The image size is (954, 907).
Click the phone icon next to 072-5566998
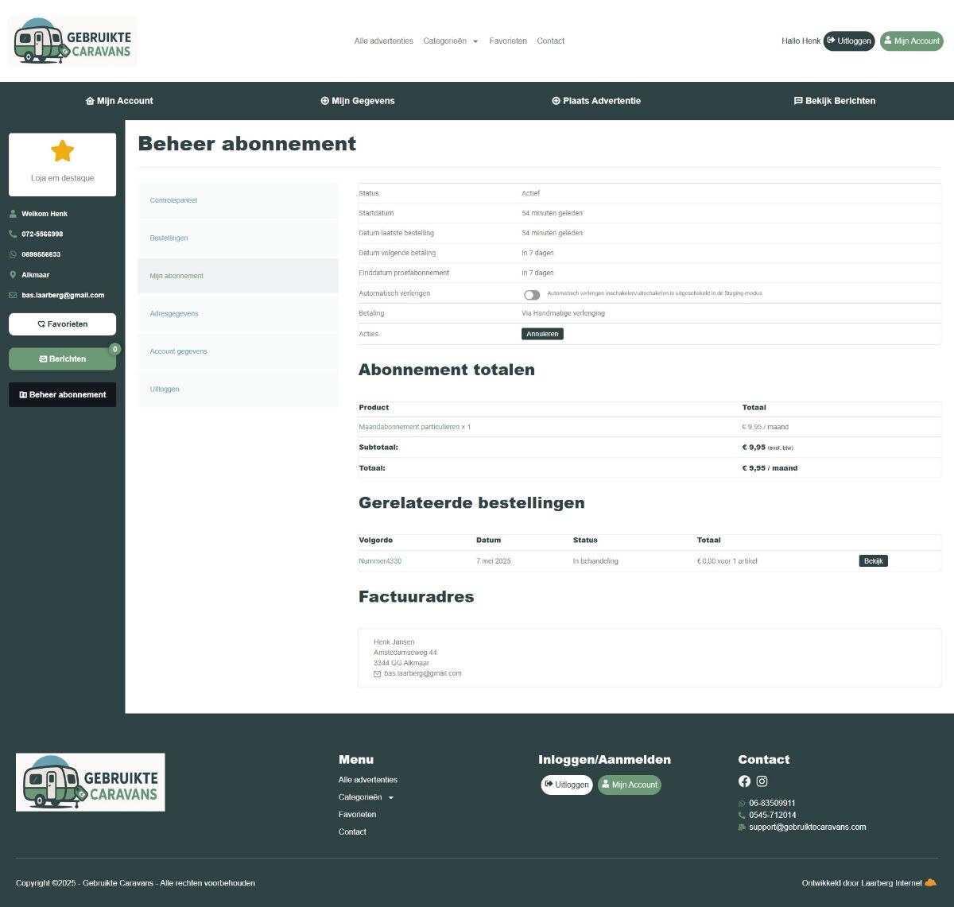(13, 235)
